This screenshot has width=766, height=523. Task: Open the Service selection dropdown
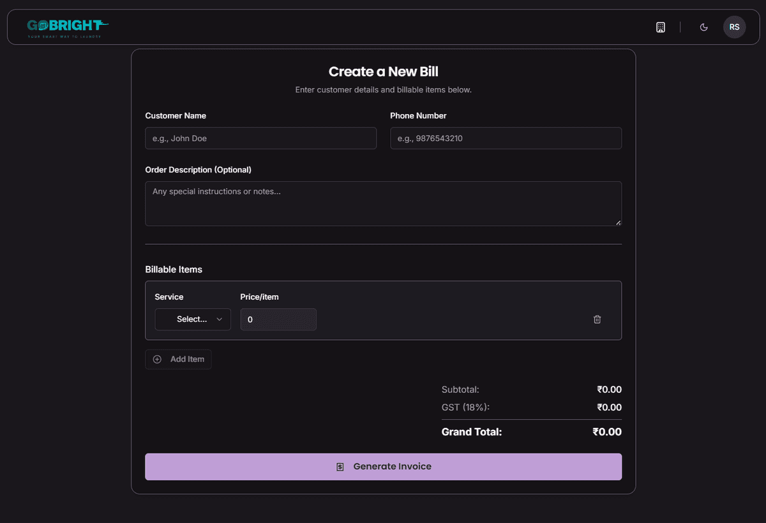click(192, 319)
